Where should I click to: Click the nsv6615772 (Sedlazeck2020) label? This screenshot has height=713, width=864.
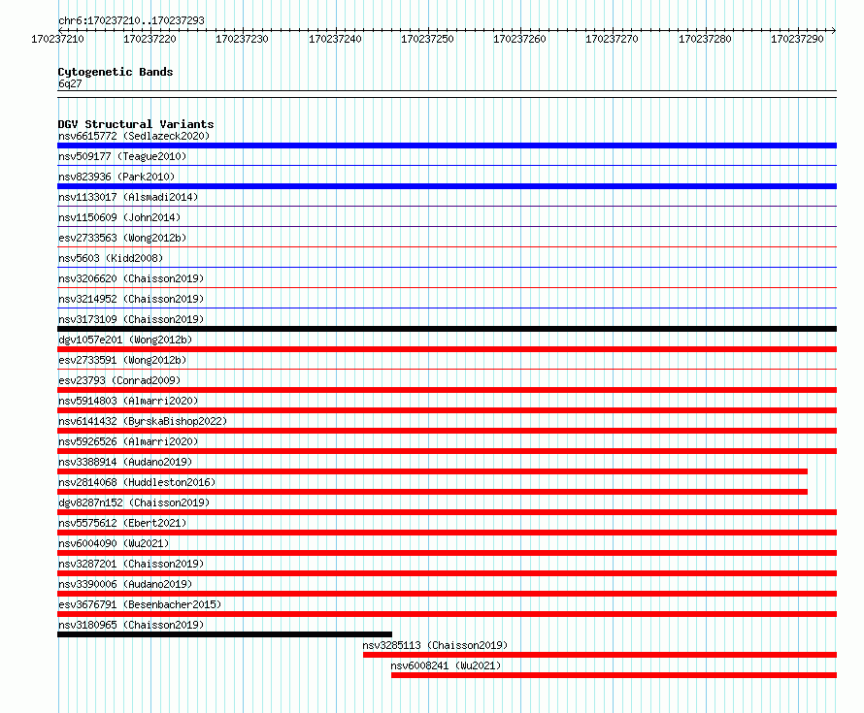pos(134,136)
